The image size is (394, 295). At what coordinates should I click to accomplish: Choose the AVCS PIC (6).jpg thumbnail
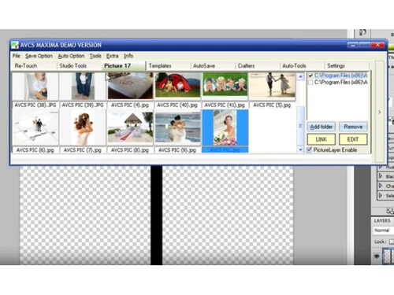[35, 127]
